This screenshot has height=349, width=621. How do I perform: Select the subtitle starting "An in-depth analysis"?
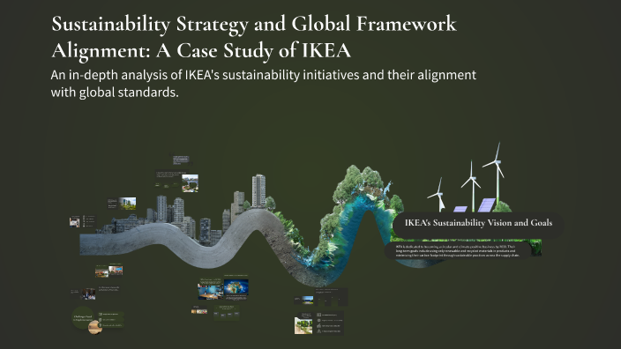(264, 84)
